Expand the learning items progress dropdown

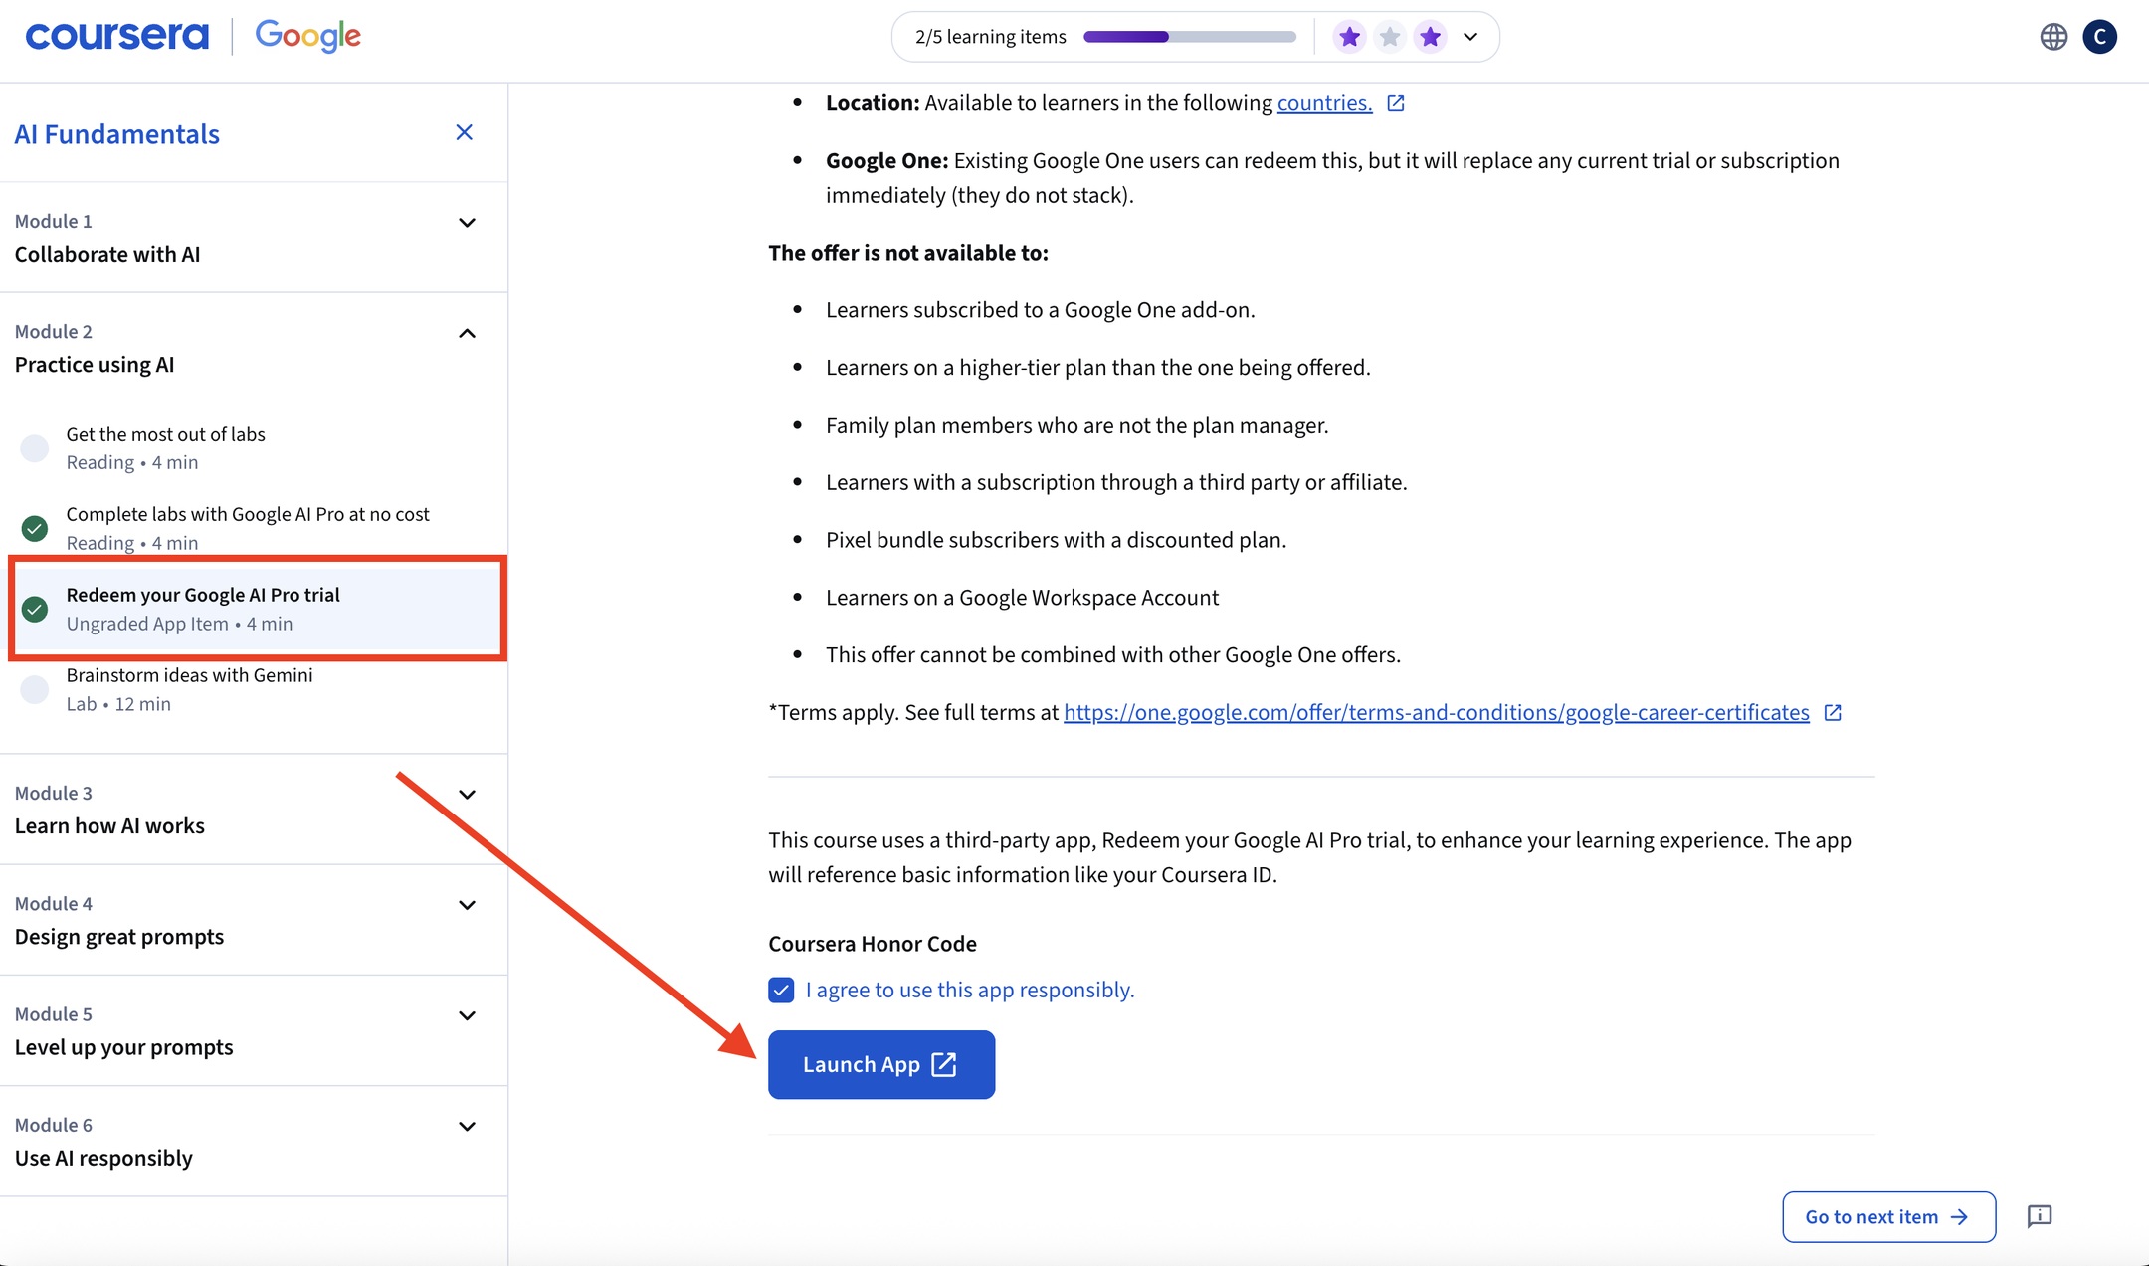[1470, 37]
